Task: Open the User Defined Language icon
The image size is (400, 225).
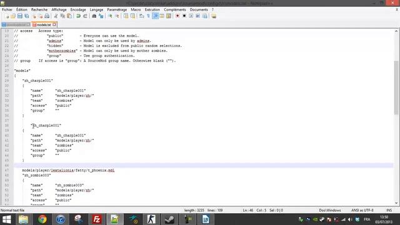Action: coord(162,16)
